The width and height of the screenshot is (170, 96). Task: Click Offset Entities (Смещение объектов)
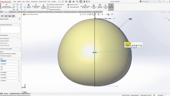pyautogui.click(x=44, y=6)
